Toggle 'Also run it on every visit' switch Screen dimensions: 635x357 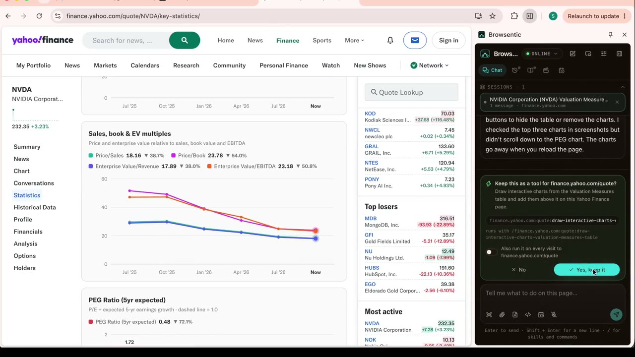[x=490, y=252]
